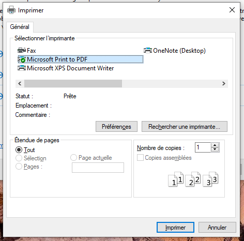Click the Imprimer button to print
Viewport: 244px width, 241px height.
pos(175,228)
